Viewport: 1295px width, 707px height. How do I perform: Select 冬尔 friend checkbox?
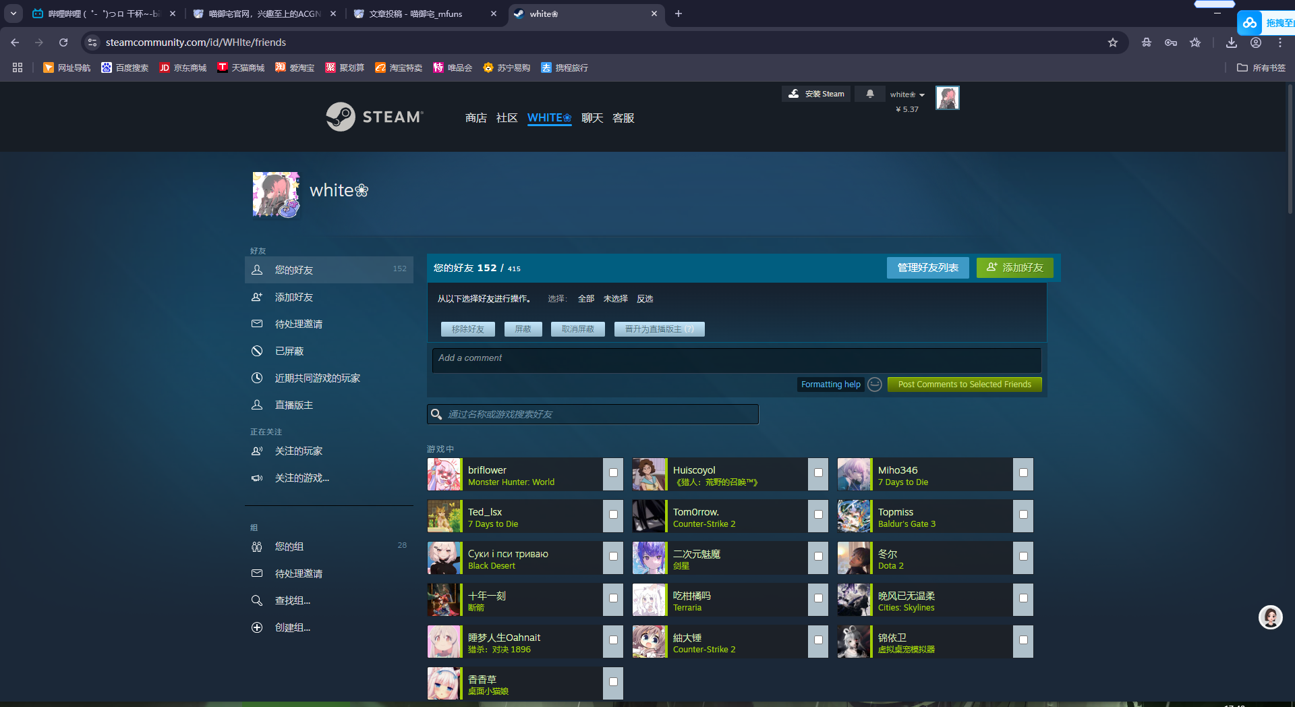[x=1023, y=557]
